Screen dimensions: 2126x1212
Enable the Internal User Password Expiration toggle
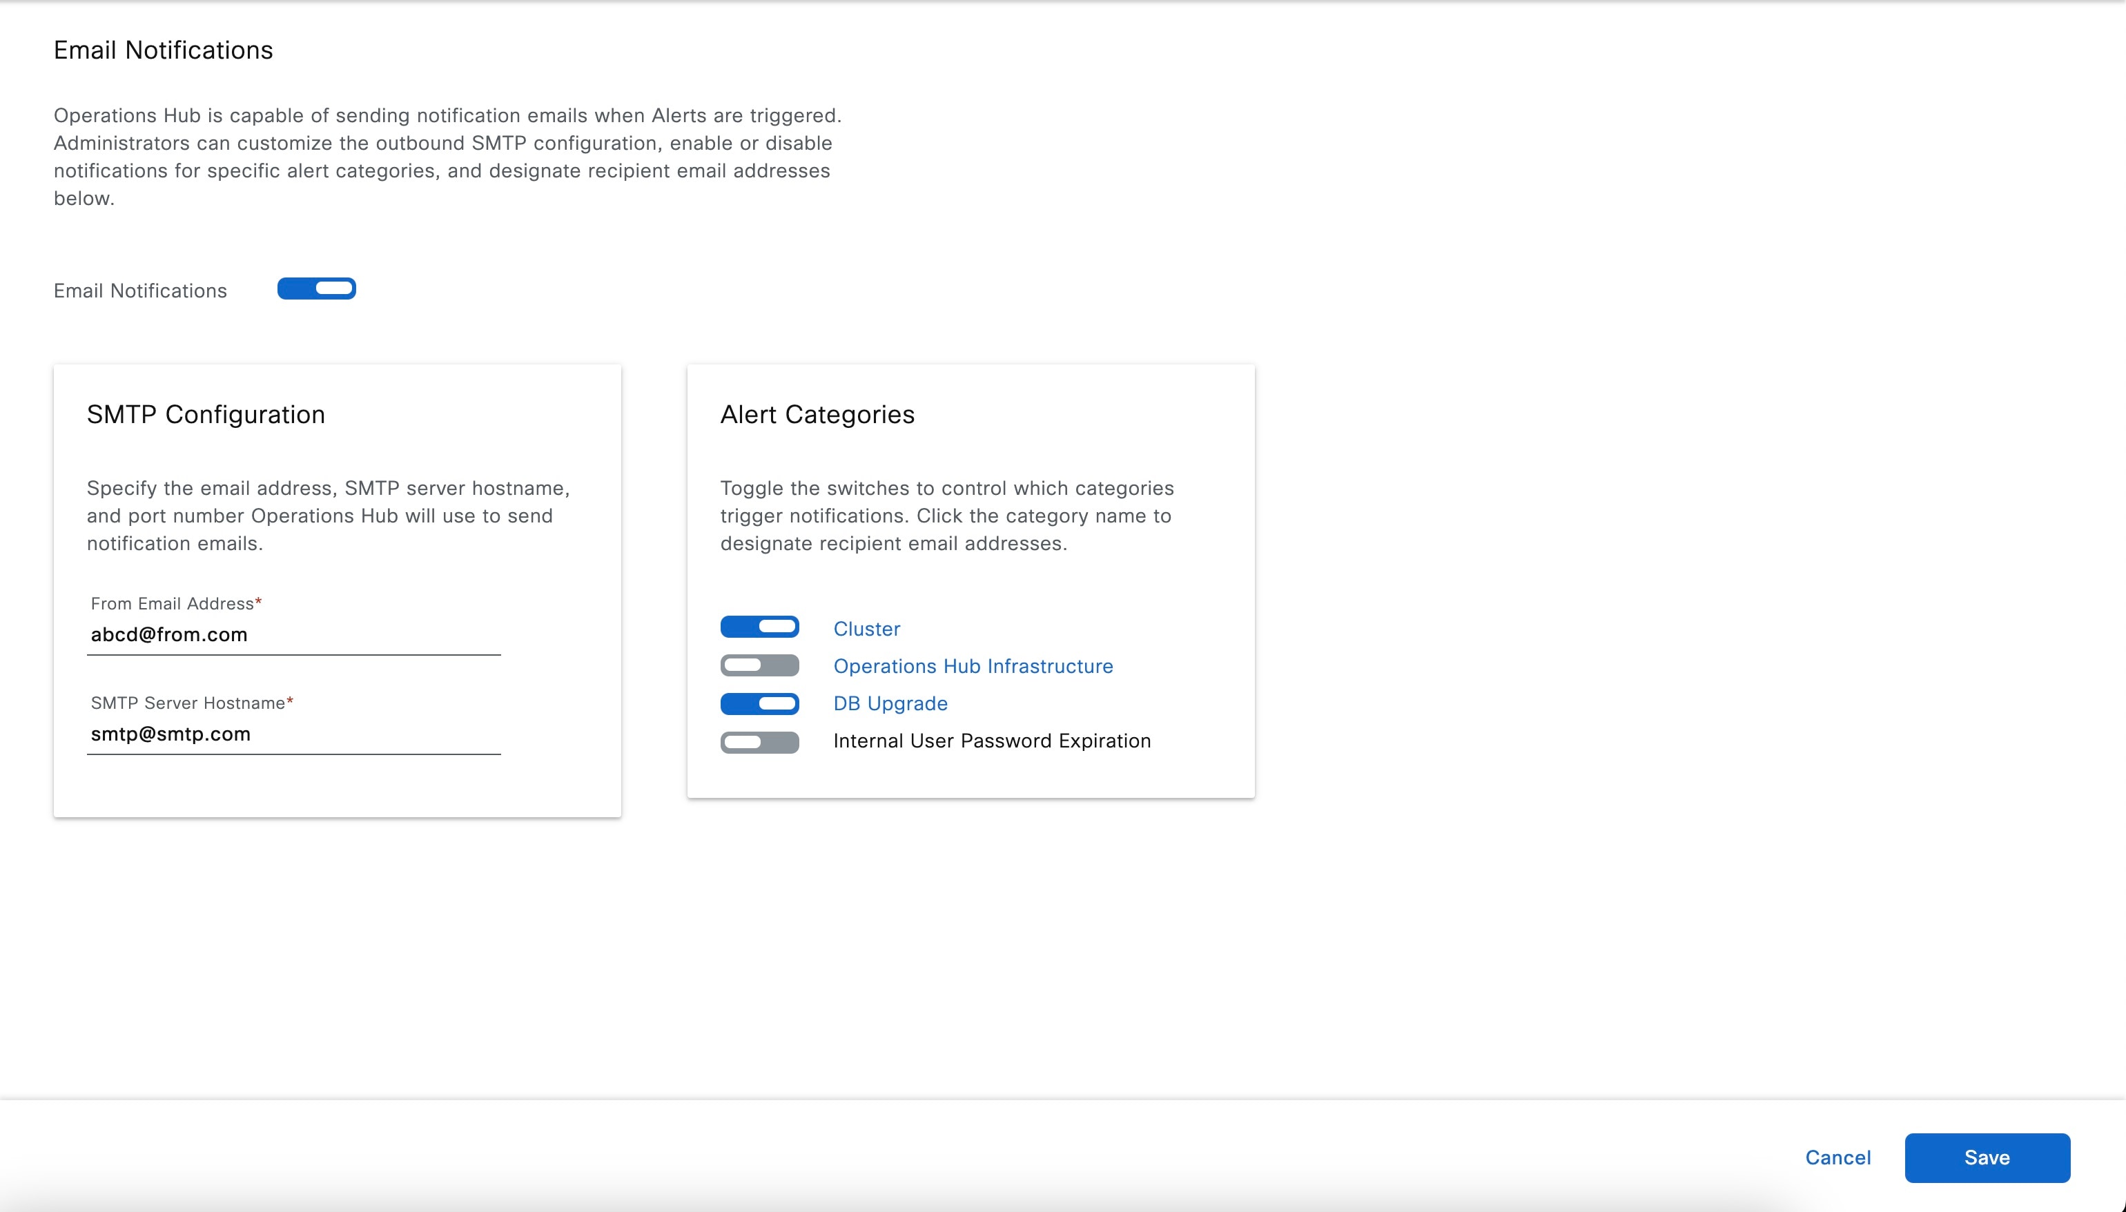[759, 742]
